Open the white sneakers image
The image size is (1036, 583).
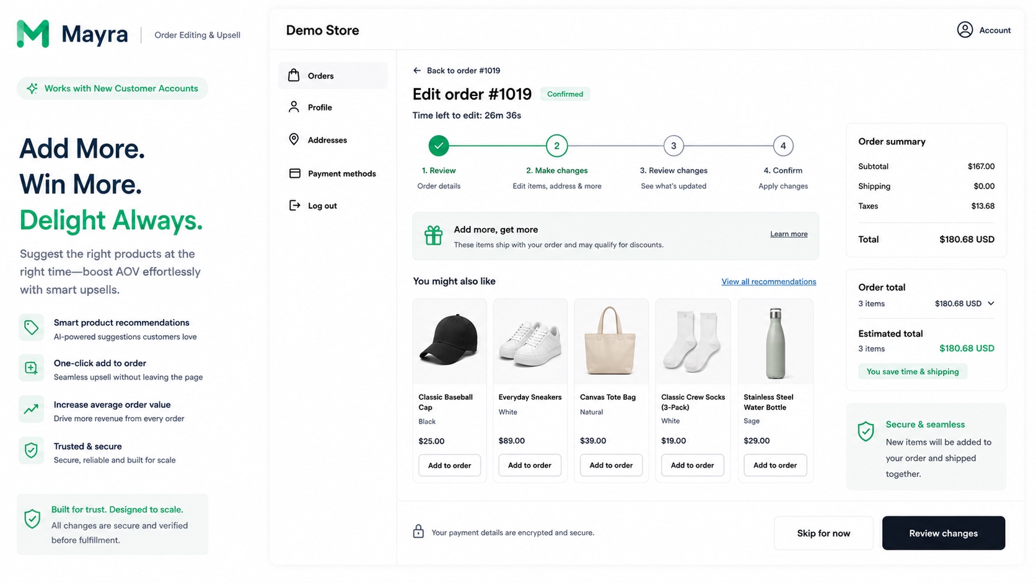[530, 341]
